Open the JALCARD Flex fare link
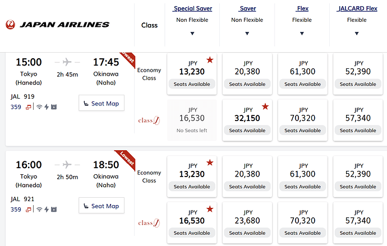 357,8
